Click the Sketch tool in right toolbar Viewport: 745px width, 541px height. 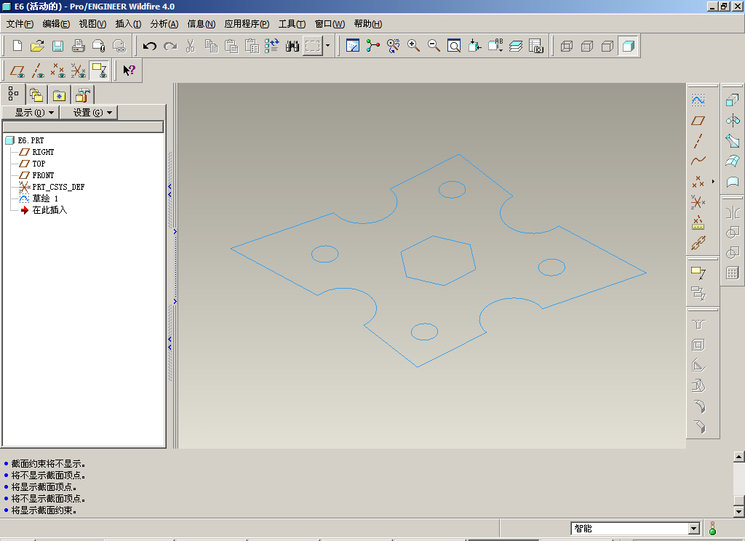pos(698,100)
